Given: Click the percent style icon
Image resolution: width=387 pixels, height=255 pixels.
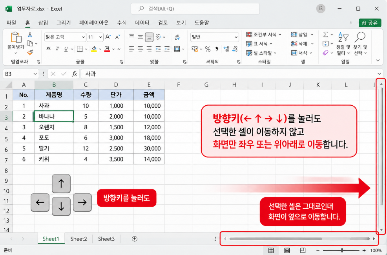Looking at the screenshot, I should [208, 49].
